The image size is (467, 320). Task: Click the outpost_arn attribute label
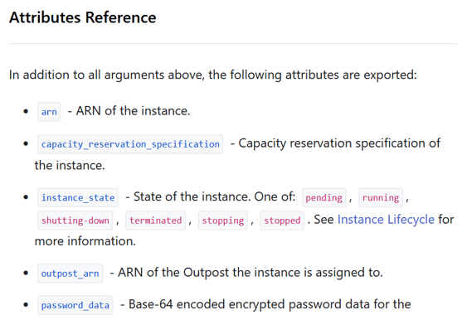pos(70,274)
